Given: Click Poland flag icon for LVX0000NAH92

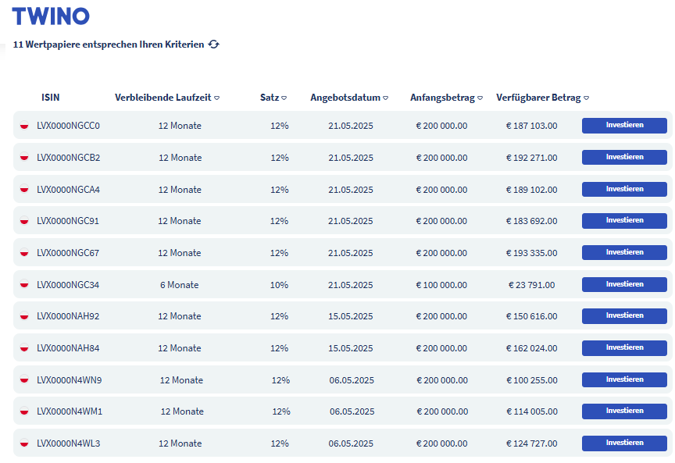Looking at the screenshot, I should click(x=24, y=316).
